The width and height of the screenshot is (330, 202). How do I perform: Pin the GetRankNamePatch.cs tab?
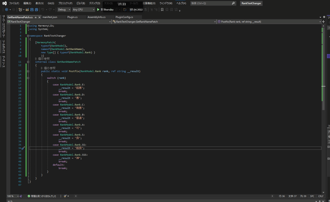36,17
